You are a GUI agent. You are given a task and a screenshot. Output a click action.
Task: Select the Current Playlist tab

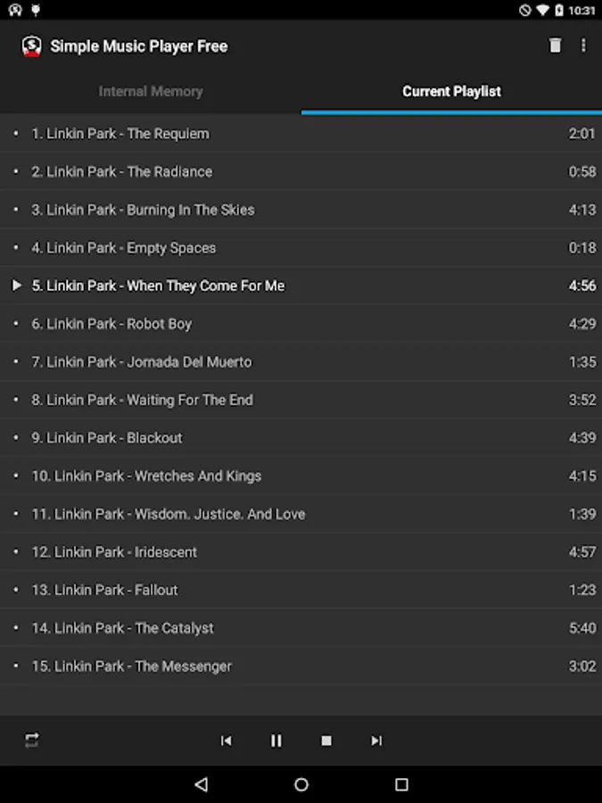pyautogui.click(x=451, y=92)
